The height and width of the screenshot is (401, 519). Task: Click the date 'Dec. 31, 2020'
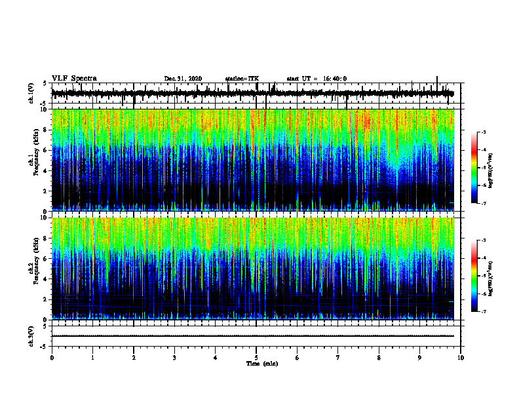tap(183, 79)
